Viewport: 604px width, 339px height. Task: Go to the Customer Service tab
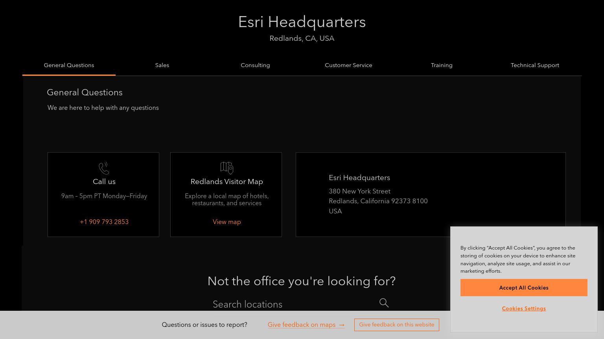[x=348, y=65]
